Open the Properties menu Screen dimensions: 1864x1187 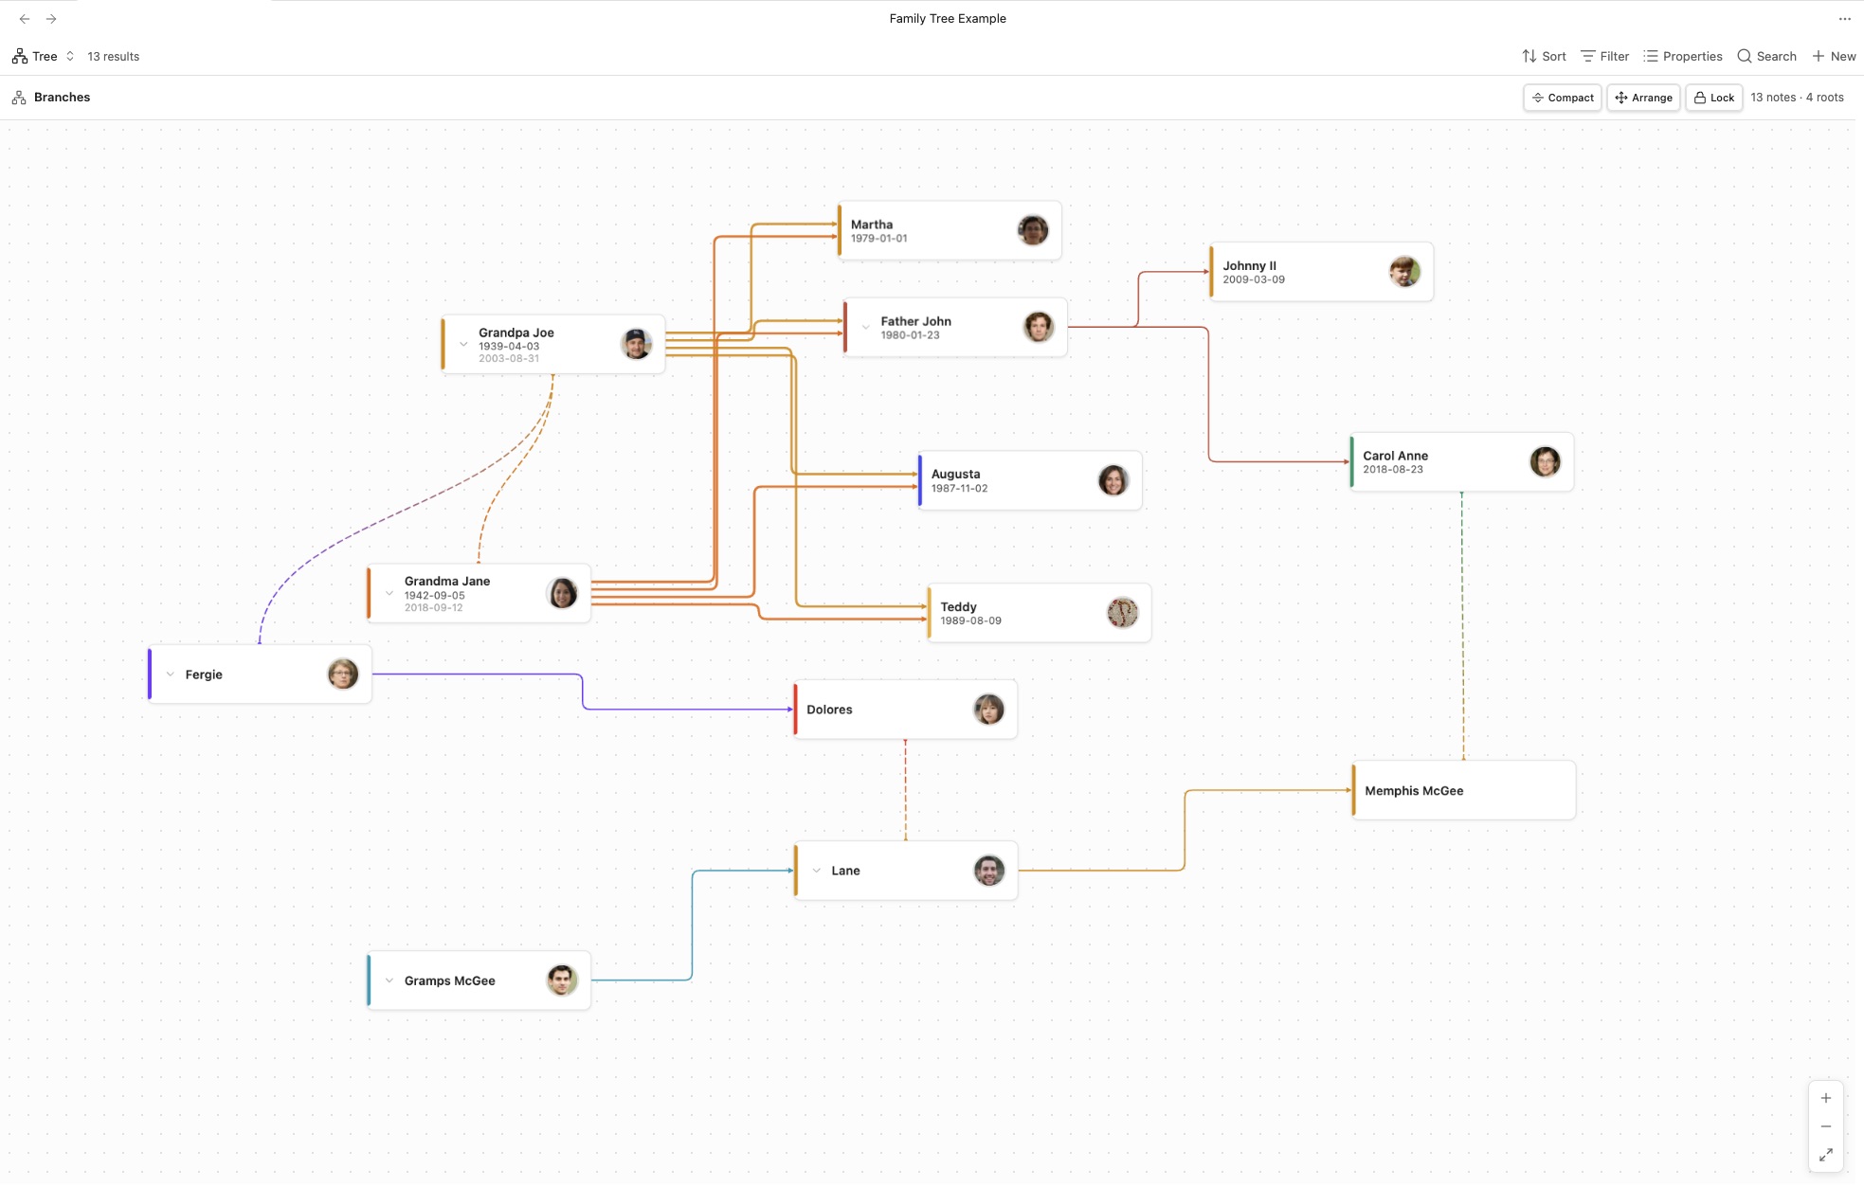1682,57
